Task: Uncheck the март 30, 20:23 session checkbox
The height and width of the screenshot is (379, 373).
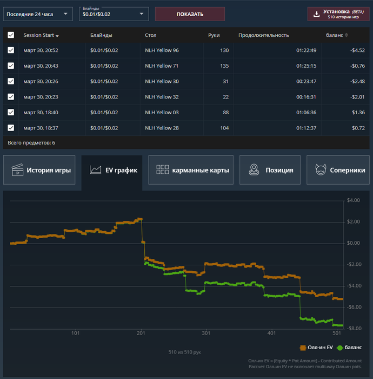Action: click(11, 97)
